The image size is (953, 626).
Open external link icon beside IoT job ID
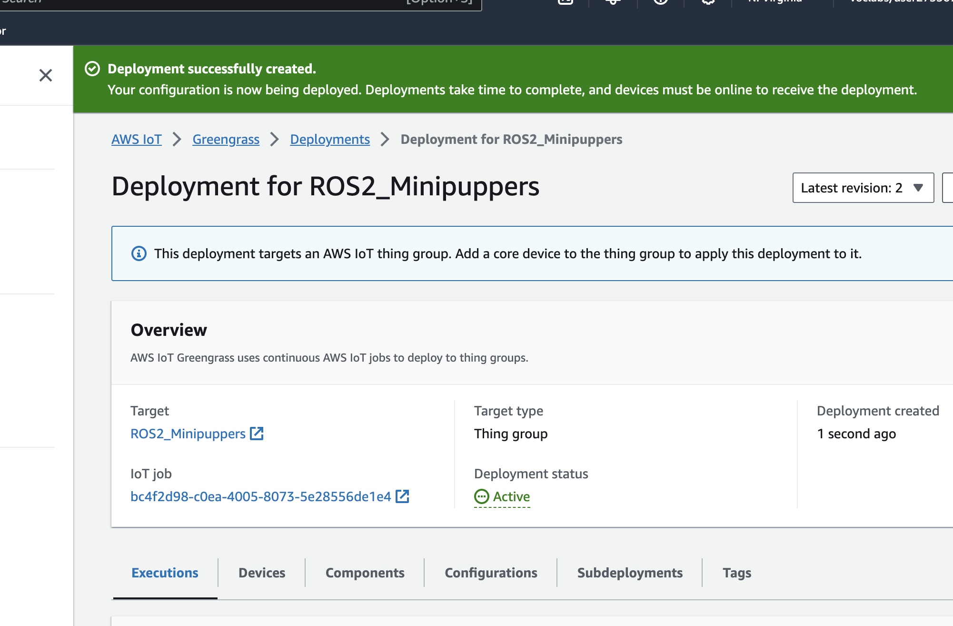402,496
